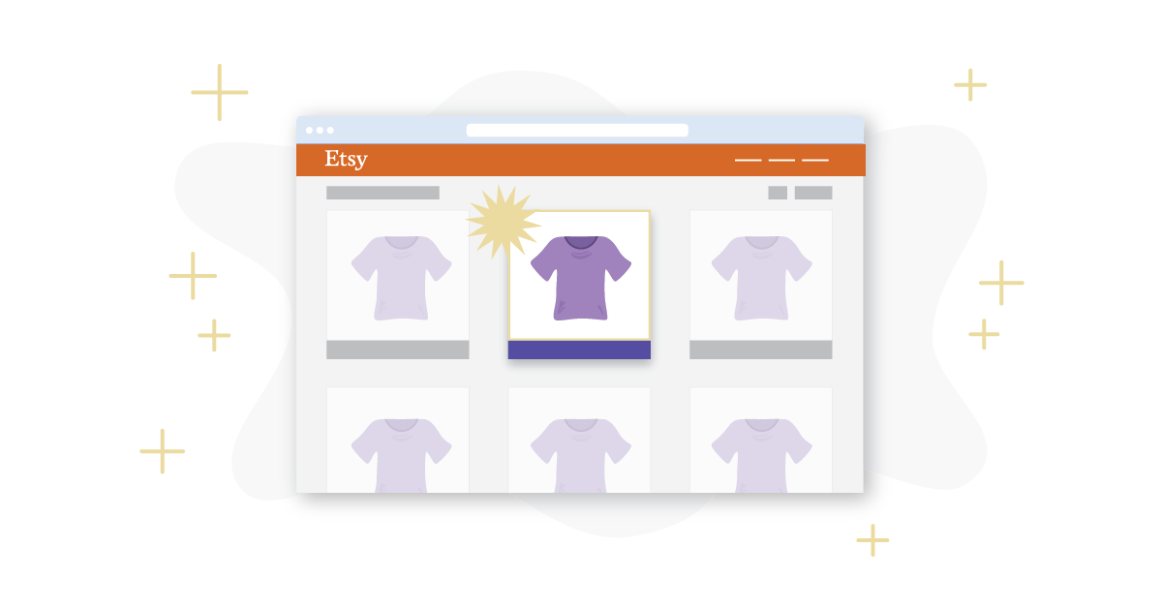1162x609 pixels.
Task: Open the bottom-middle pale t-shirt listing
Action: click(579, 440)
